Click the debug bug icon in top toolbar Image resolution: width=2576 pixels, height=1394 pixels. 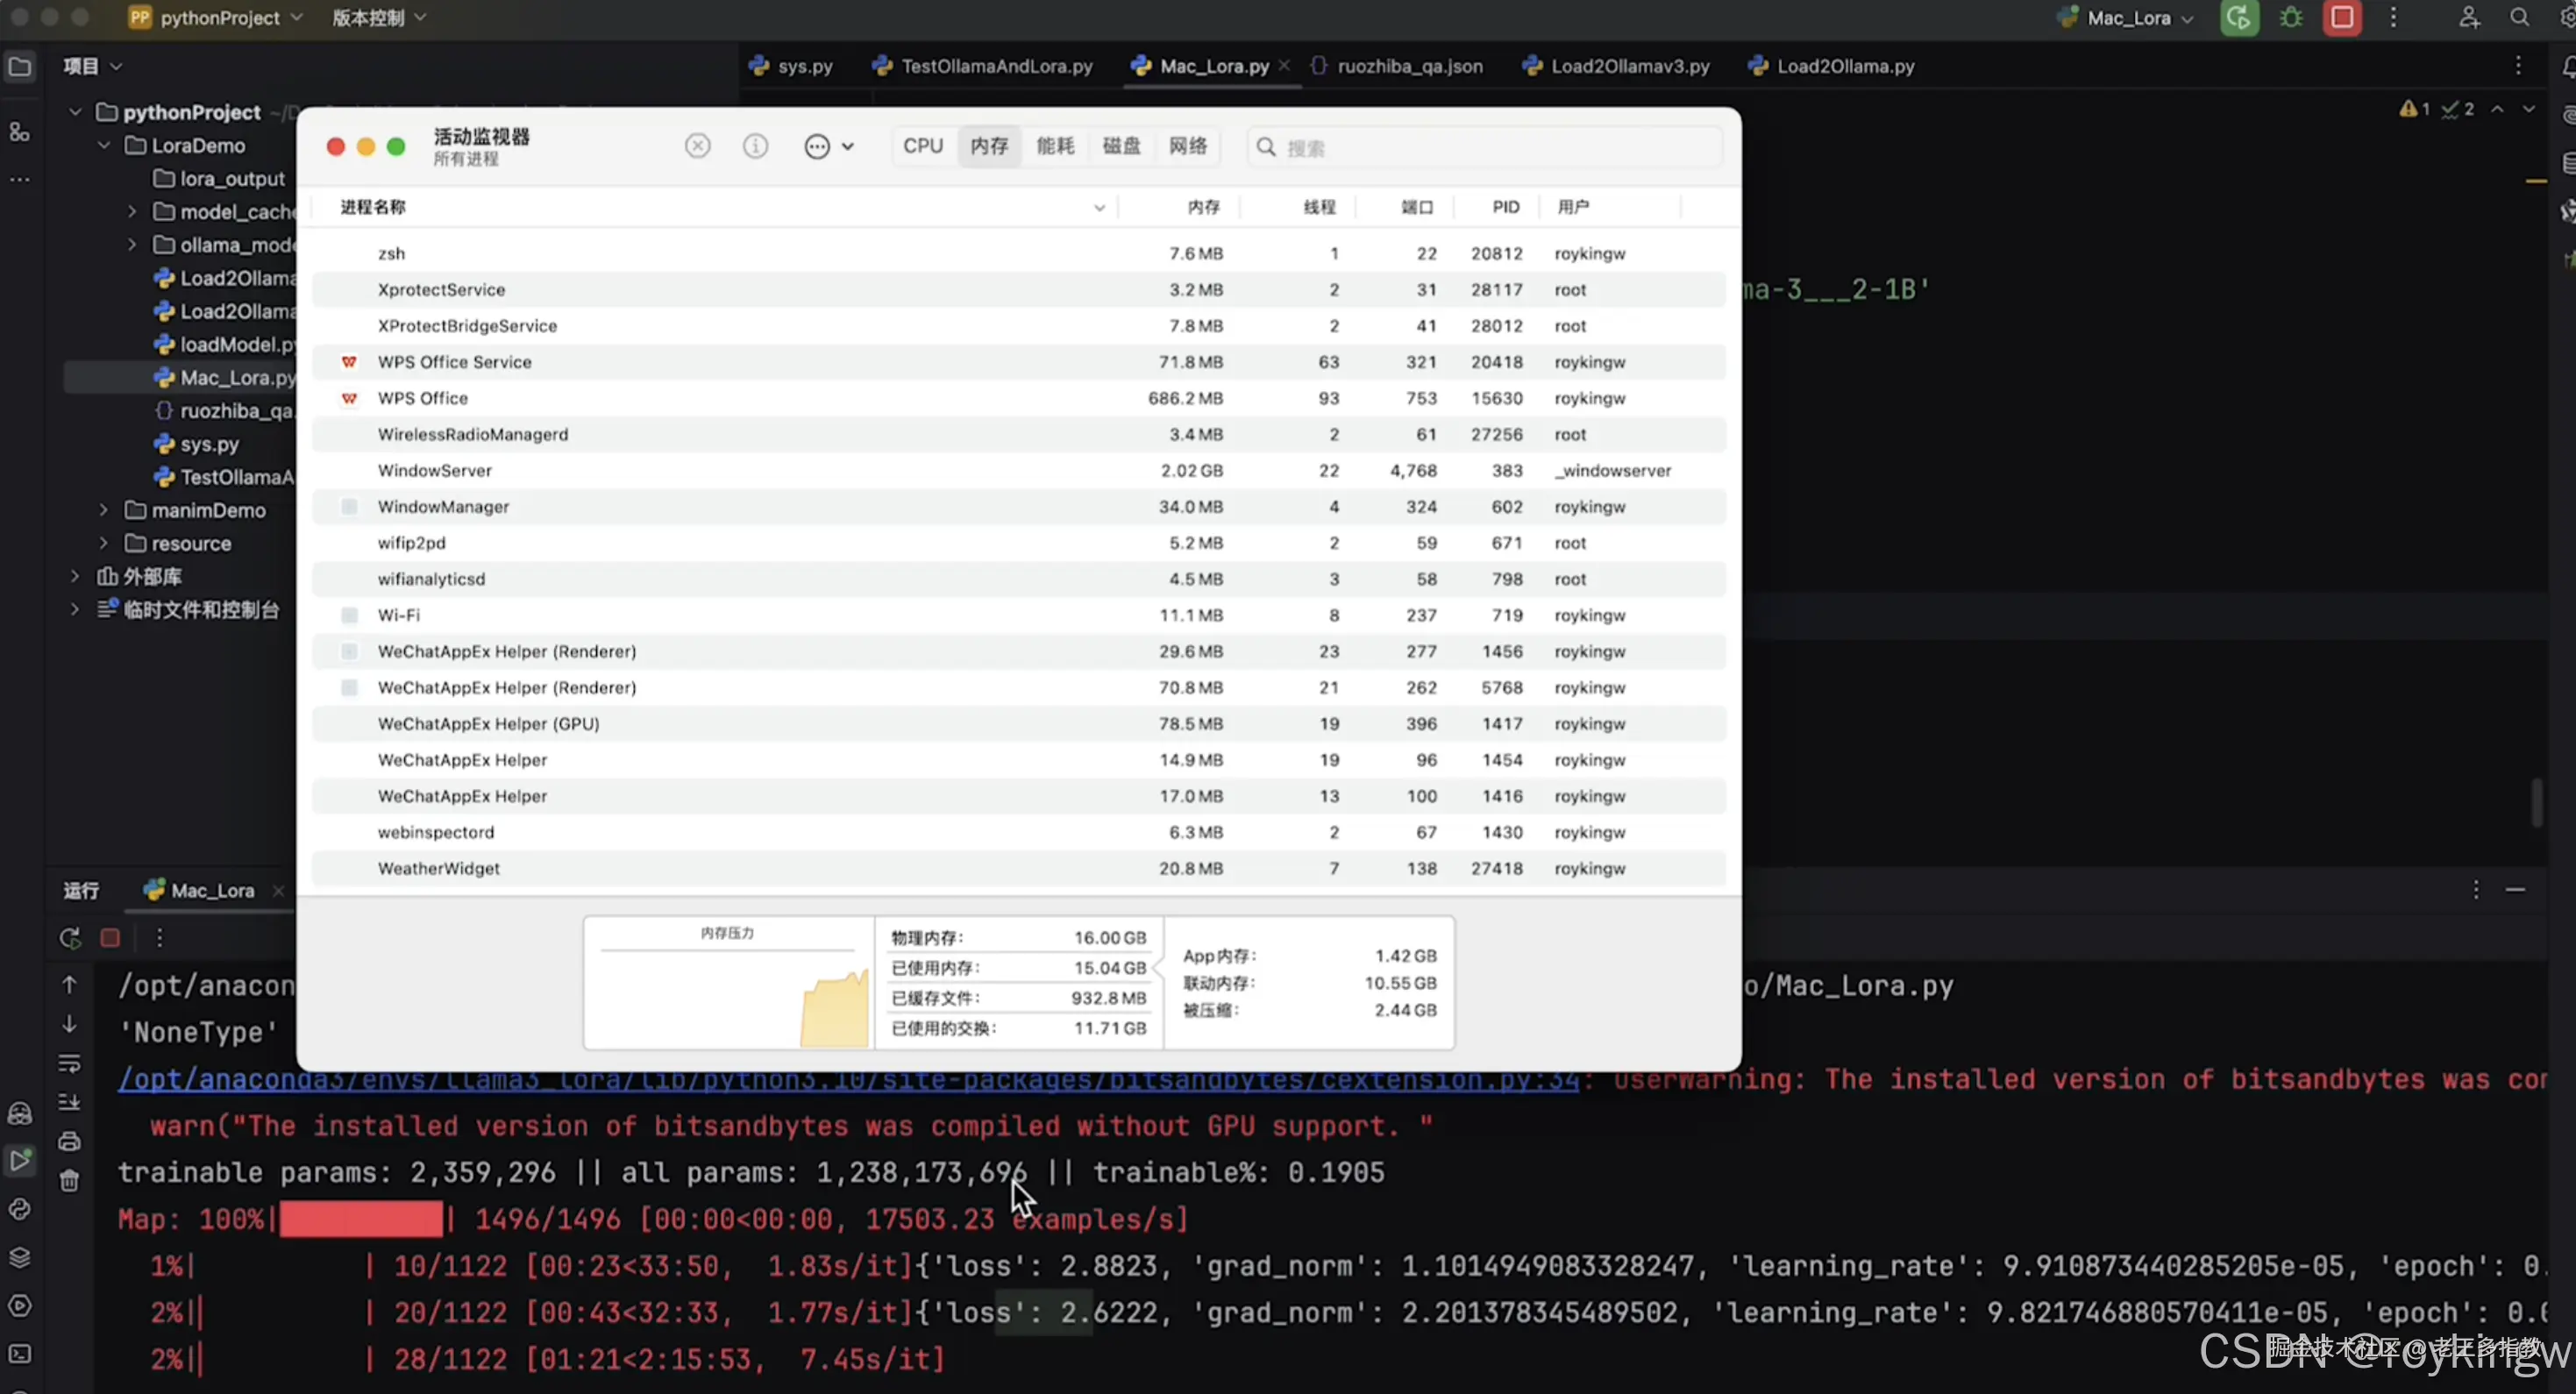(2291, 18)
